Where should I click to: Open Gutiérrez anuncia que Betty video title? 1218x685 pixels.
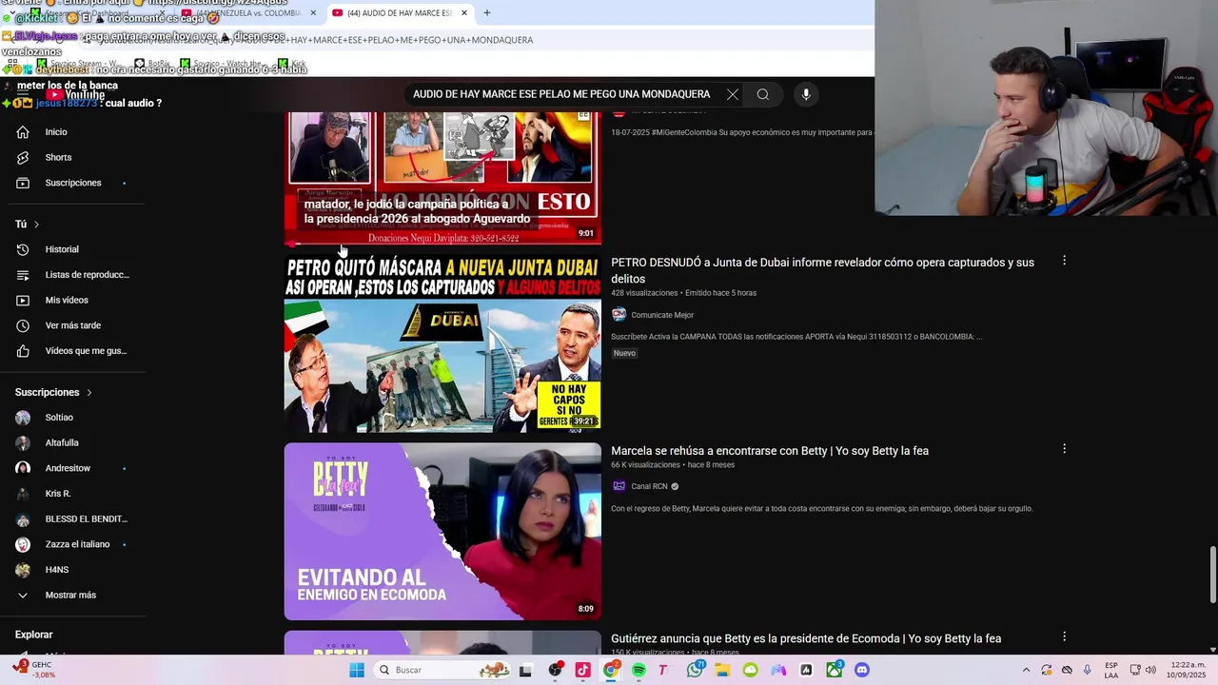tap(806, 639)
